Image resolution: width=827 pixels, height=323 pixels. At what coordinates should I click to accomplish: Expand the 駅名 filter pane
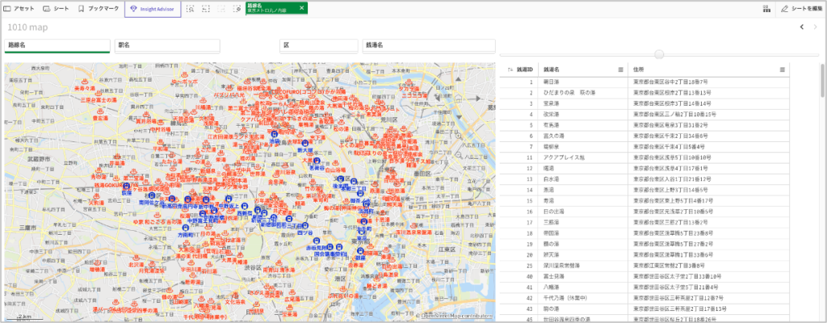[x=167, y=46]
